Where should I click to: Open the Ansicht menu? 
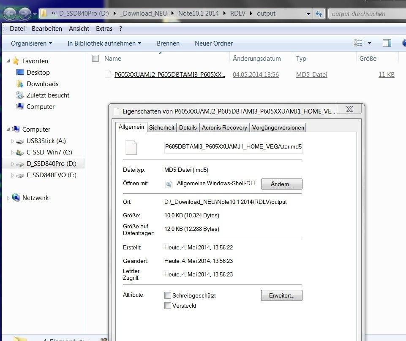click(79, 28)
